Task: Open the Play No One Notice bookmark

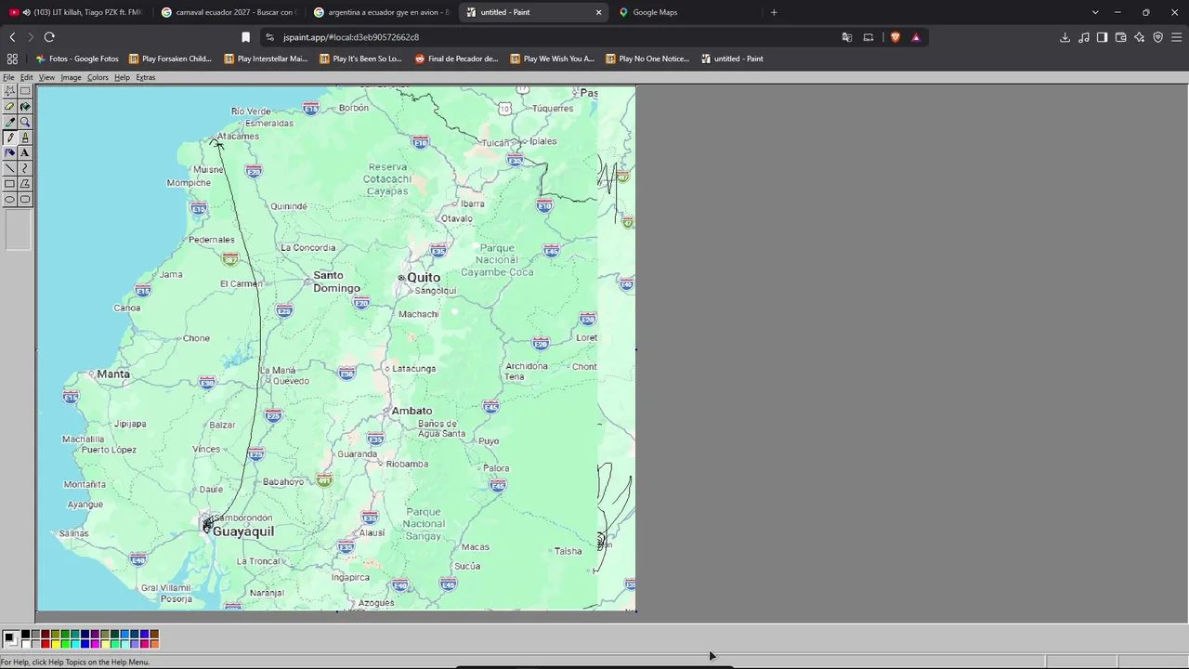Action: (647, 59)
